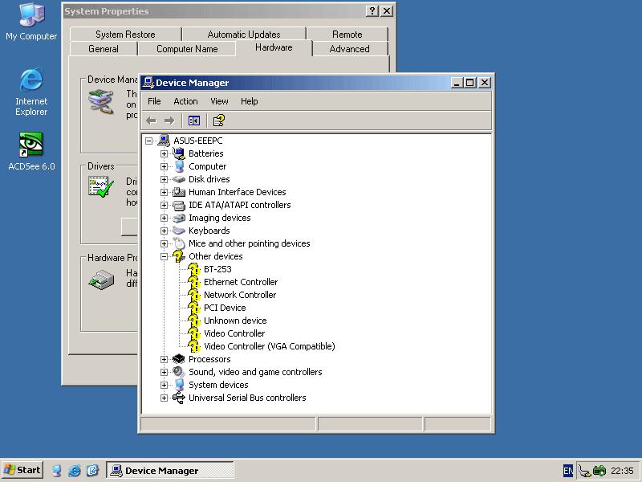Open the File menu
This screenshot has width=642, height=482.
154,101
